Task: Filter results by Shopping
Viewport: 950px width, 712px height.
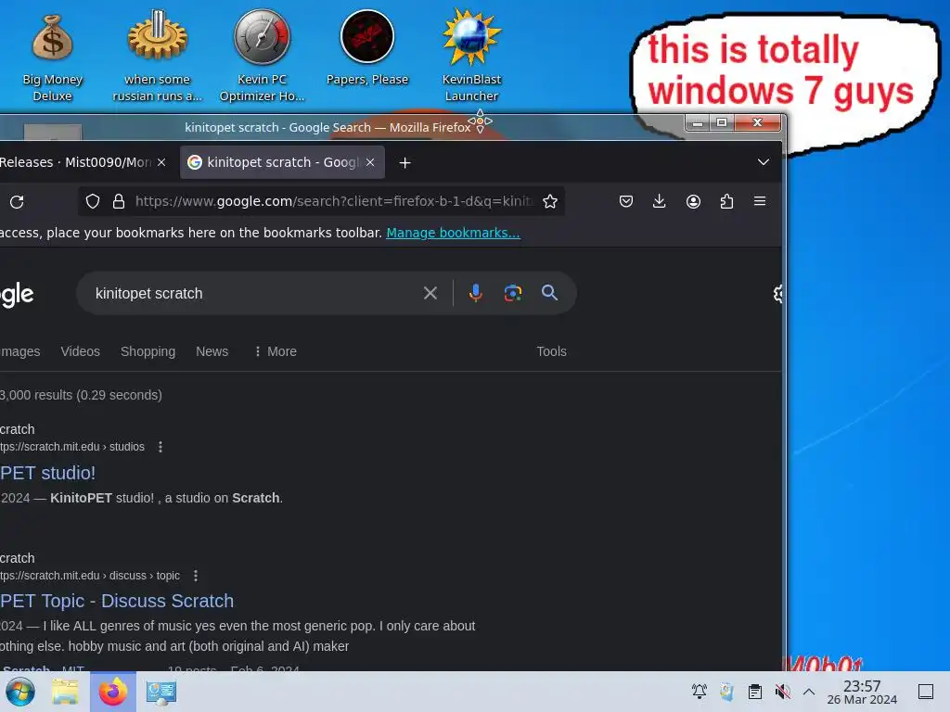Action: [148, 351]
